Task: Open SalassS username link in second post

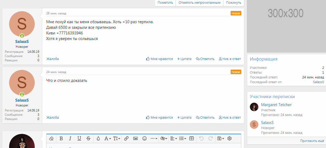Action: (22, 100)
